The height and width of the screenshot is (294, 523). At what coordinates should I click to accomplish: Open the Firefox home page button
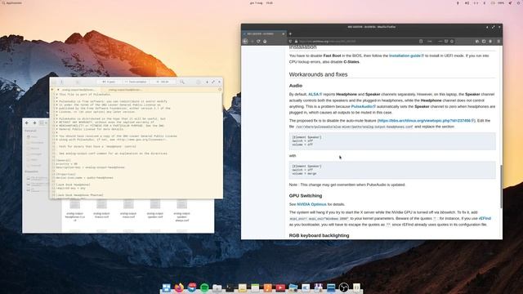tap(265, 42)
